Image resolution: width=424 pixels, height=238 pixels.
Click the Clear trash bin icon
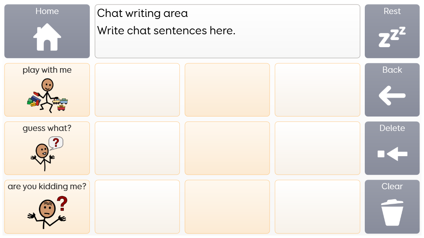392,212
